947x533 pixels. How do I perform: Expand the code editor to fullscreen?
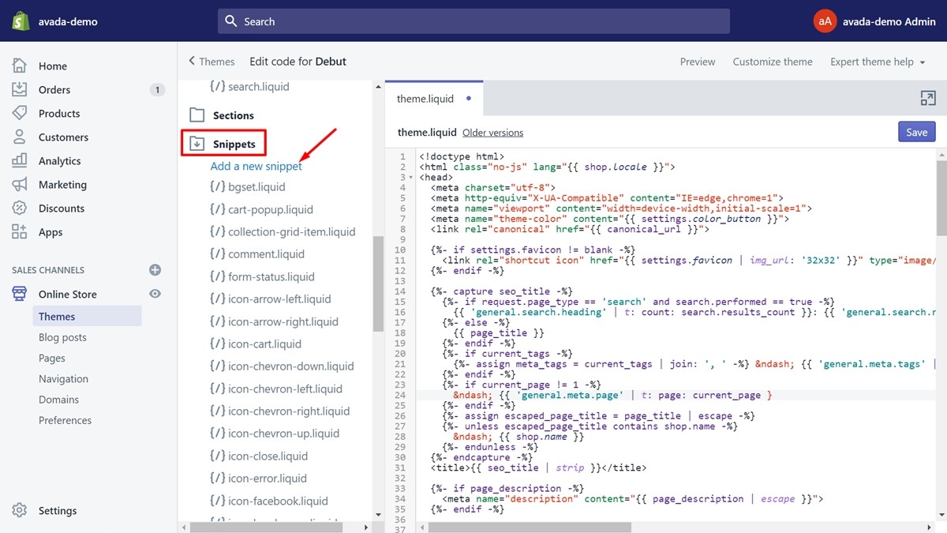point(928,98)
